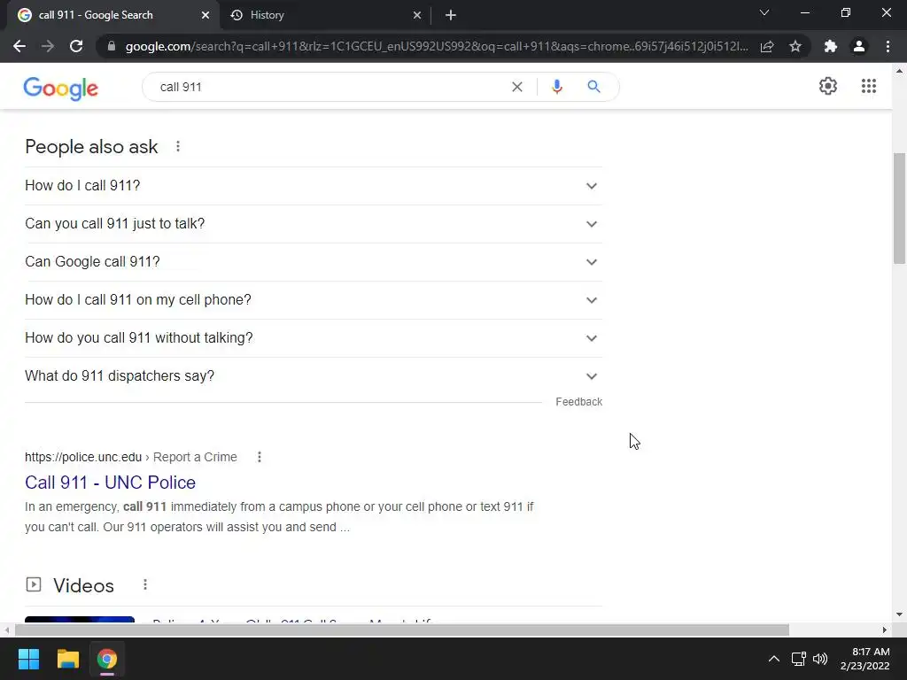
Task: Show hidden system tray icons
Action: point(773,659)
